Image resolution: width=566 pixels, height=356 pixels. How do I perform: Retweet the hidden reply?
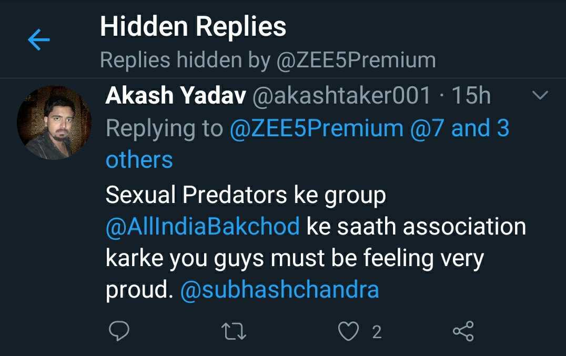pos(234,331)
